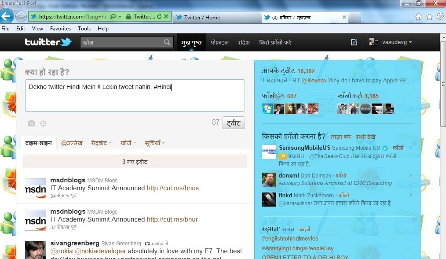Go back with browser back arrow
Screen dimensions: 446x259
[6, 16]
